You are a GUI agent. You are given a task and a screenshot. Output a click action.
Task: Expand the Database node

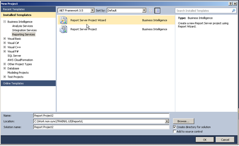(x=5, y=68)
